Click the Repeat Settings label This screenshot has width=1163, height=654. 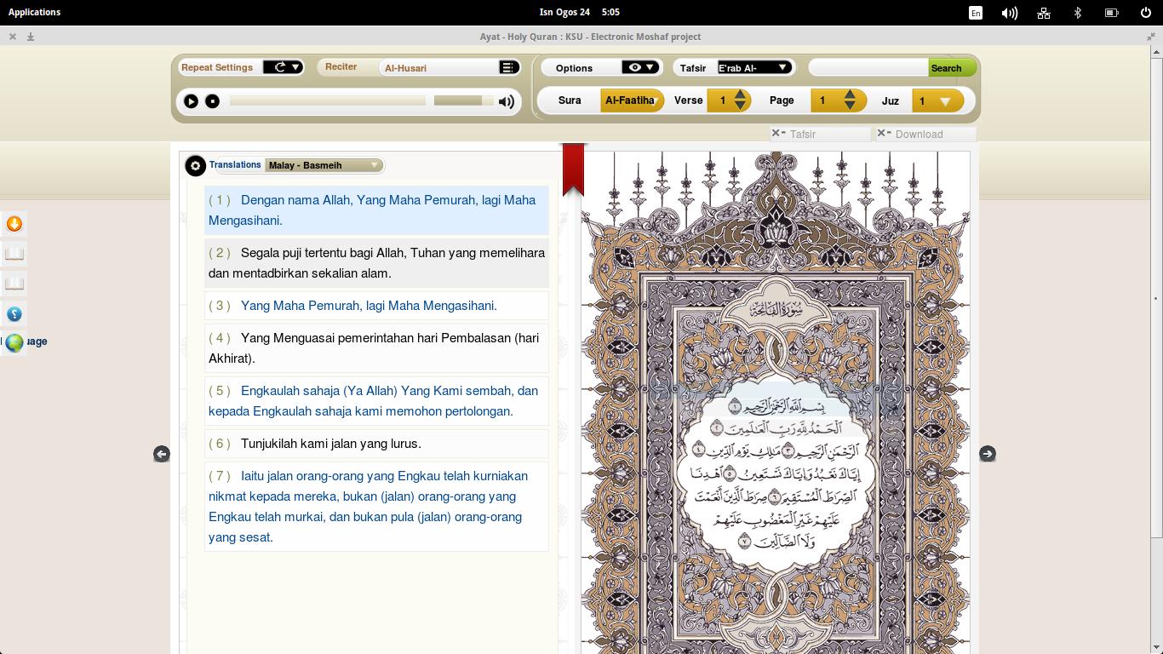pyautogui.click(x=217, y=67)
